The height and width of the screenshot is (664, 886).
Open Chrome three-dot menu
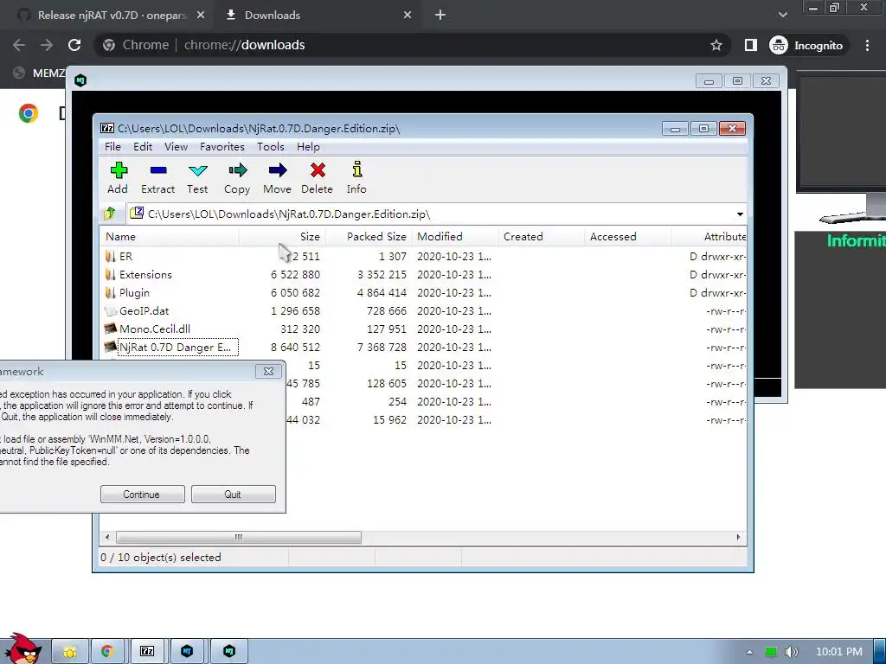tap(867, 45)
